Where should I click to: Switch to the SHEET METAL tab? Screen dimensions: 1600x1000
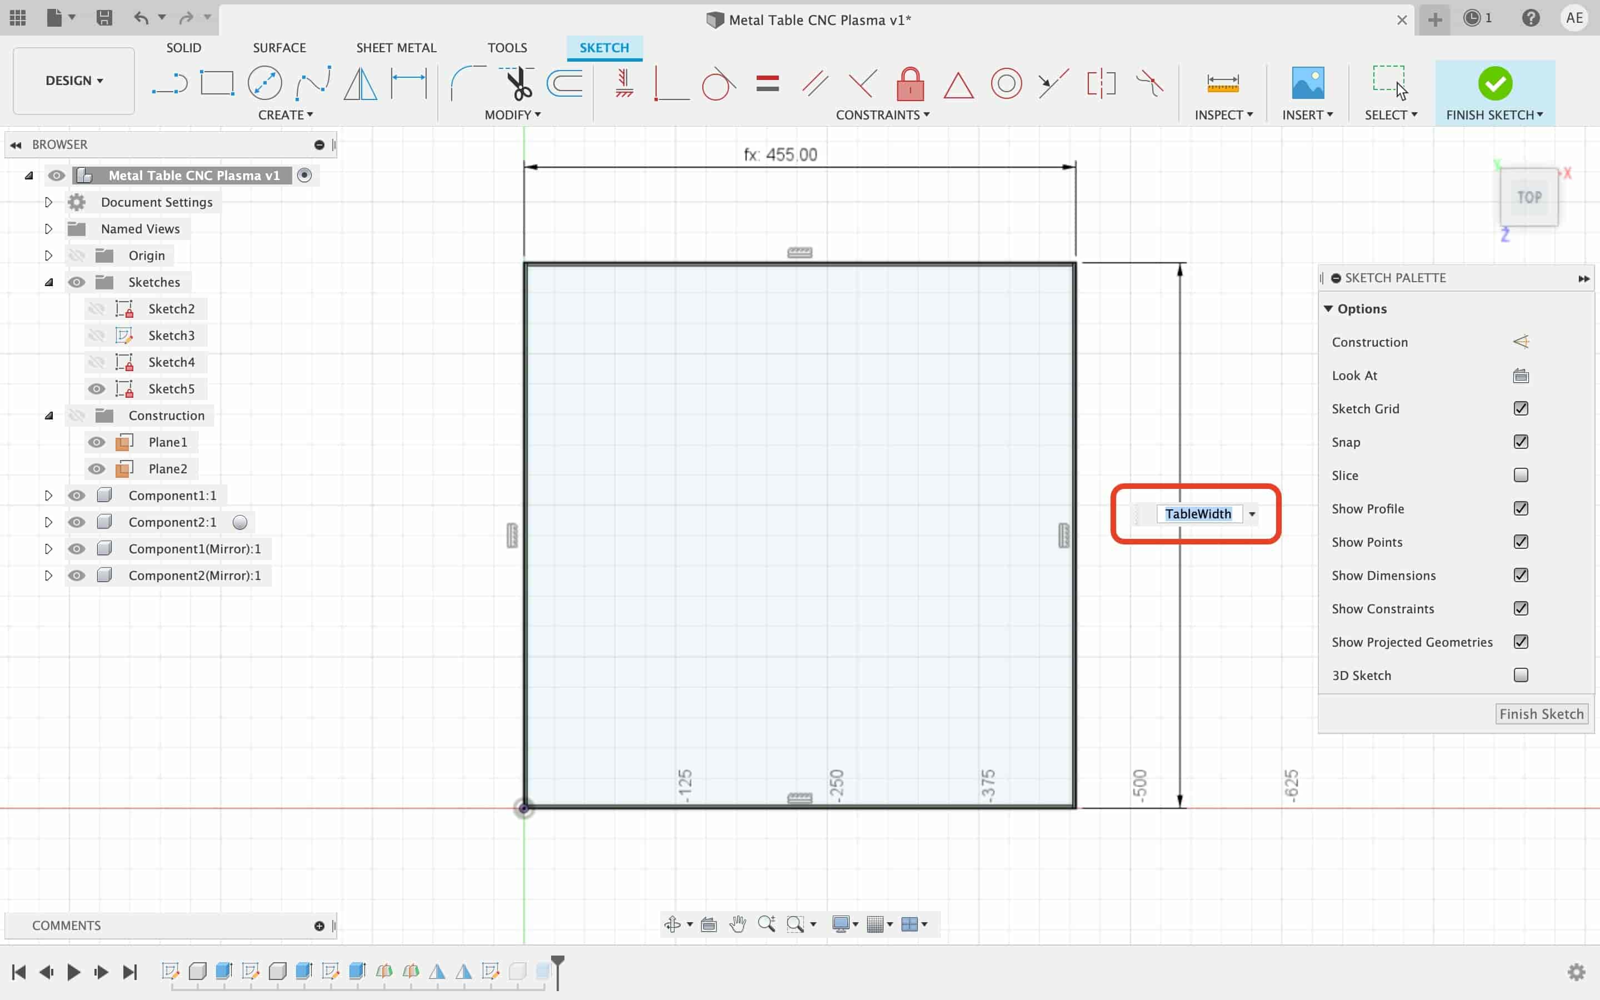[x=396, y=48]
